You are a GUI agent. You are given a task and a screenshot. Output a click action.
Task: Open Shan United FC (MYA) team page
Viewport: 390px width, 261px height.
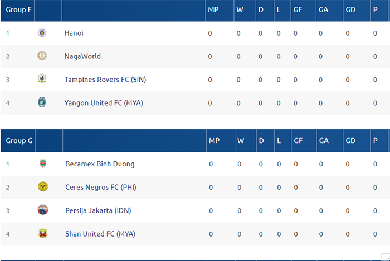coord(100,234)
